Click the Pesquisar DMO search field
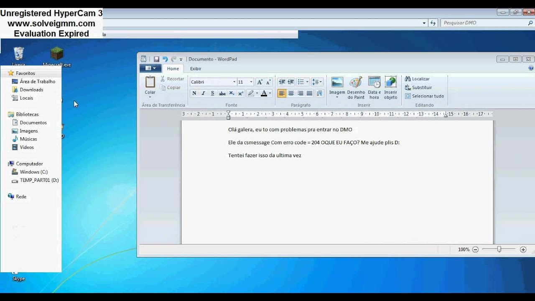Viewport: 535px width, 301px height. (x=487, y=23)
